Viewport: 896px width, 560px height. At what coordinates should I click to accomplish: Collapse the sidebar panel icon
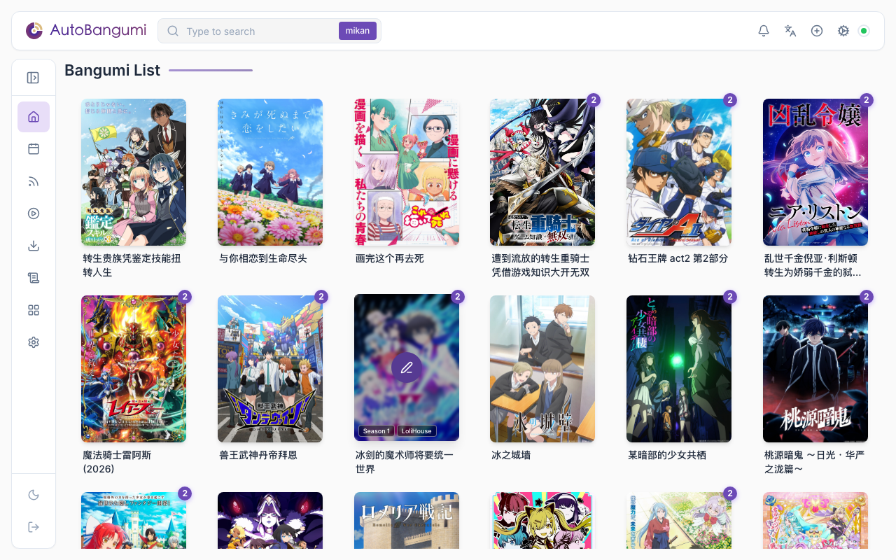[33, 78]
